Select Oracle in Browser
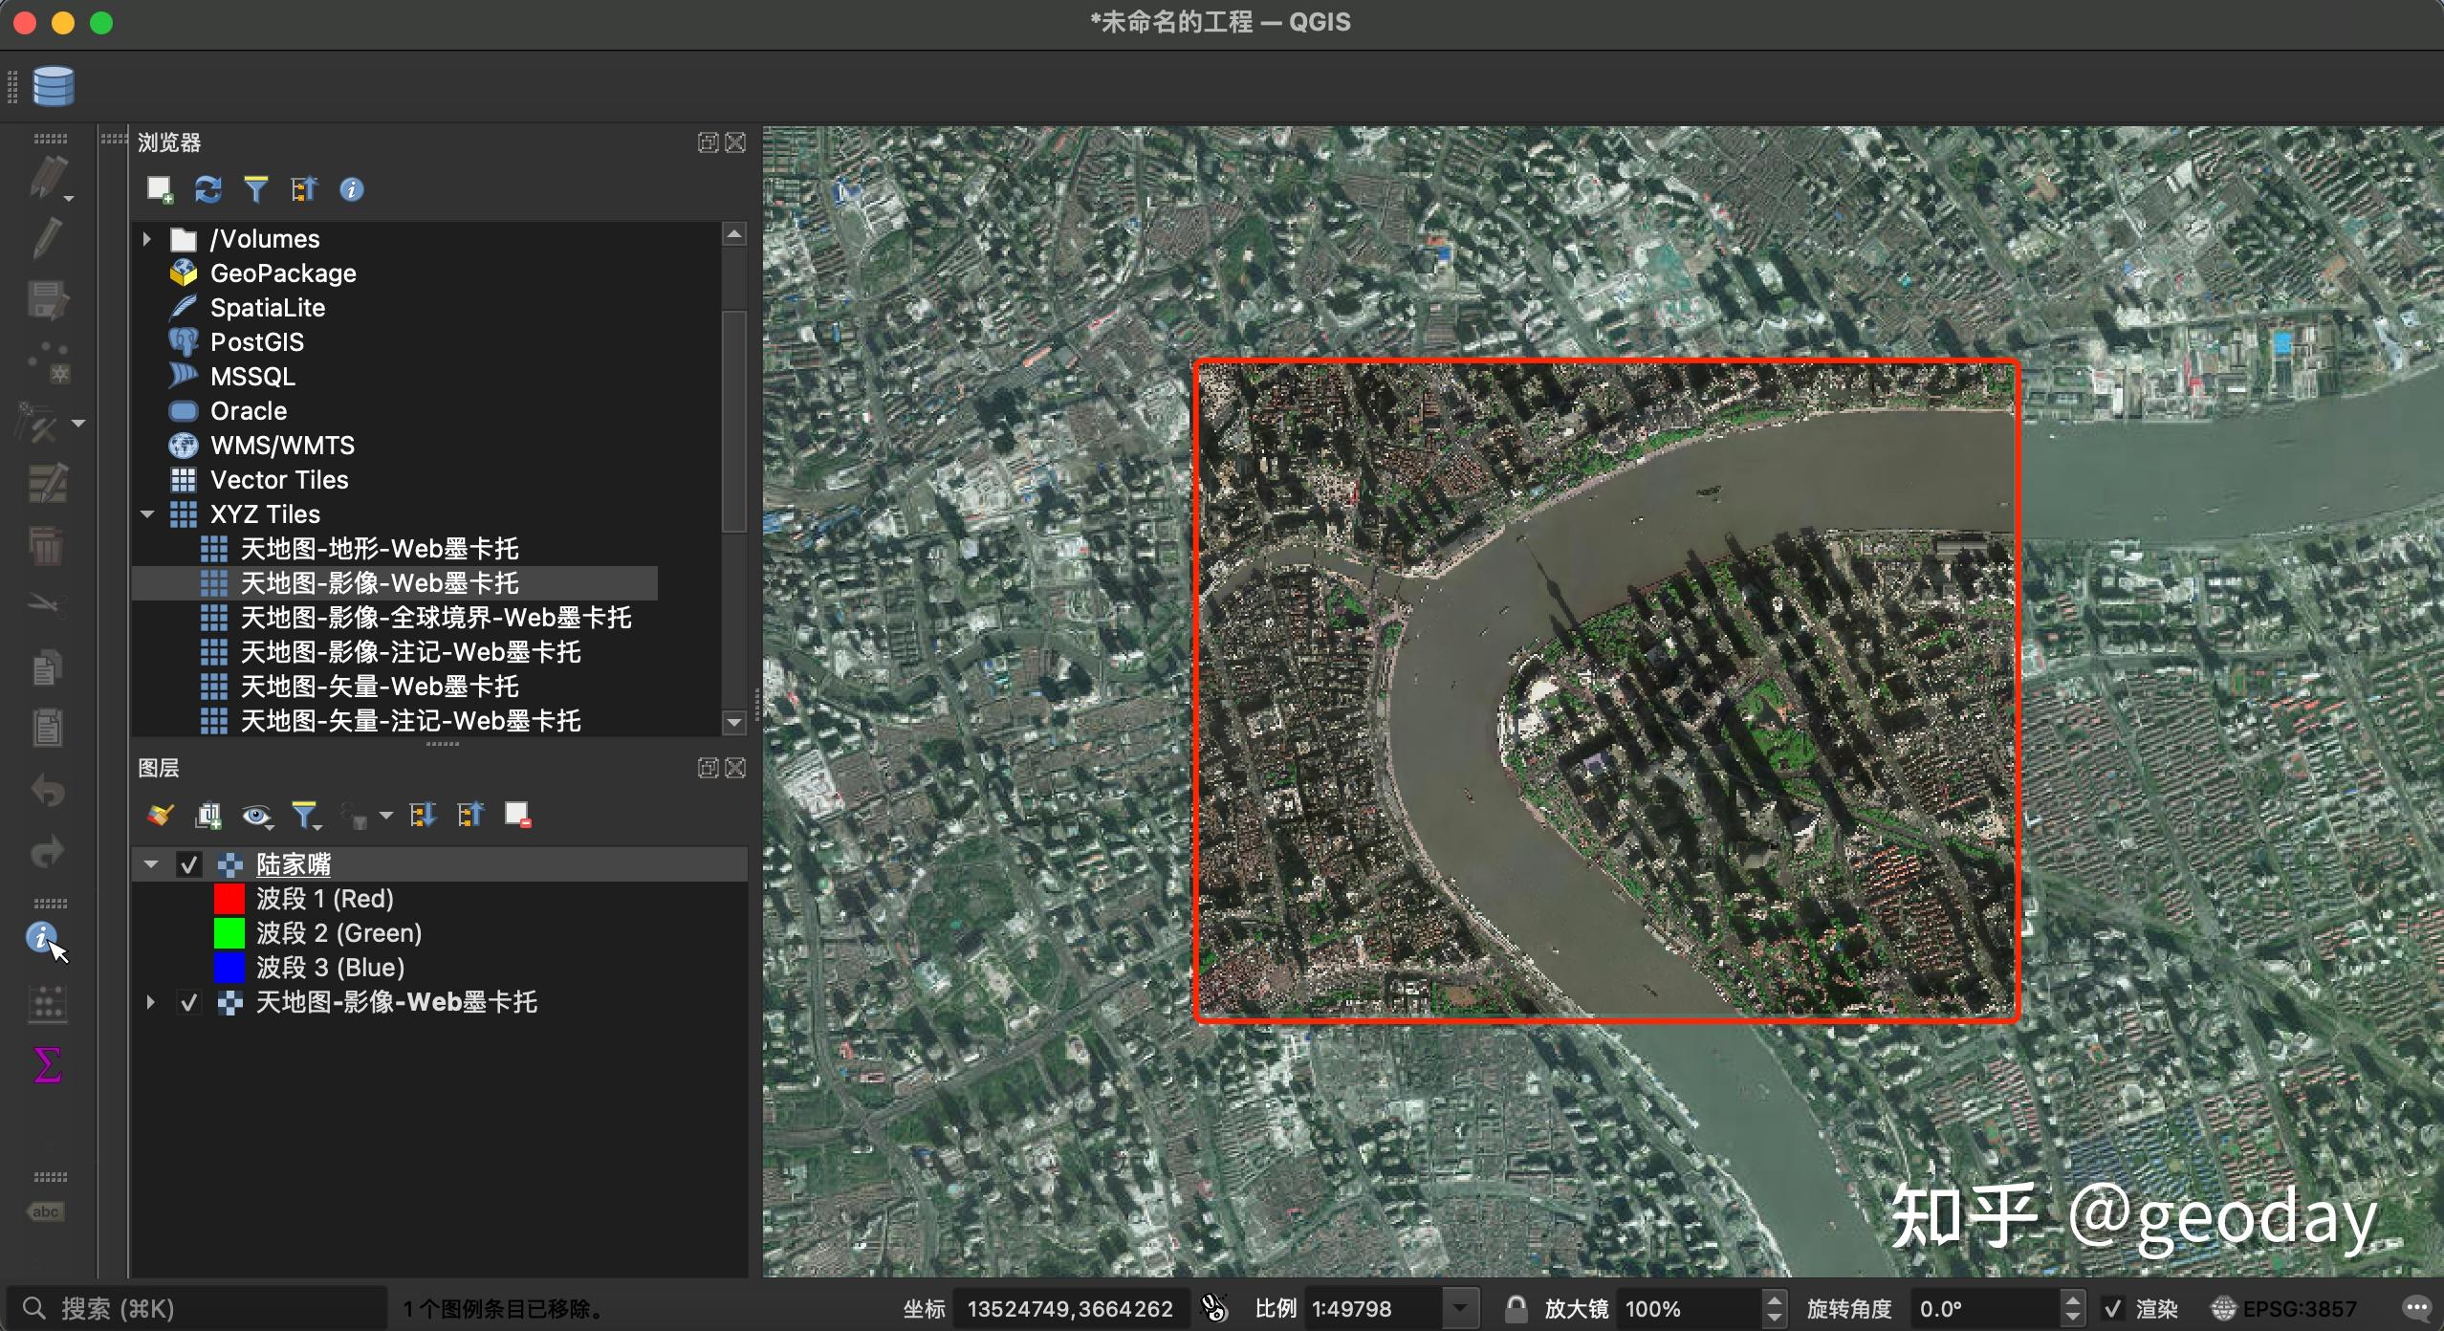Image resolution: width=2444 pixels, height=1331 pixels. click(249, 411)
